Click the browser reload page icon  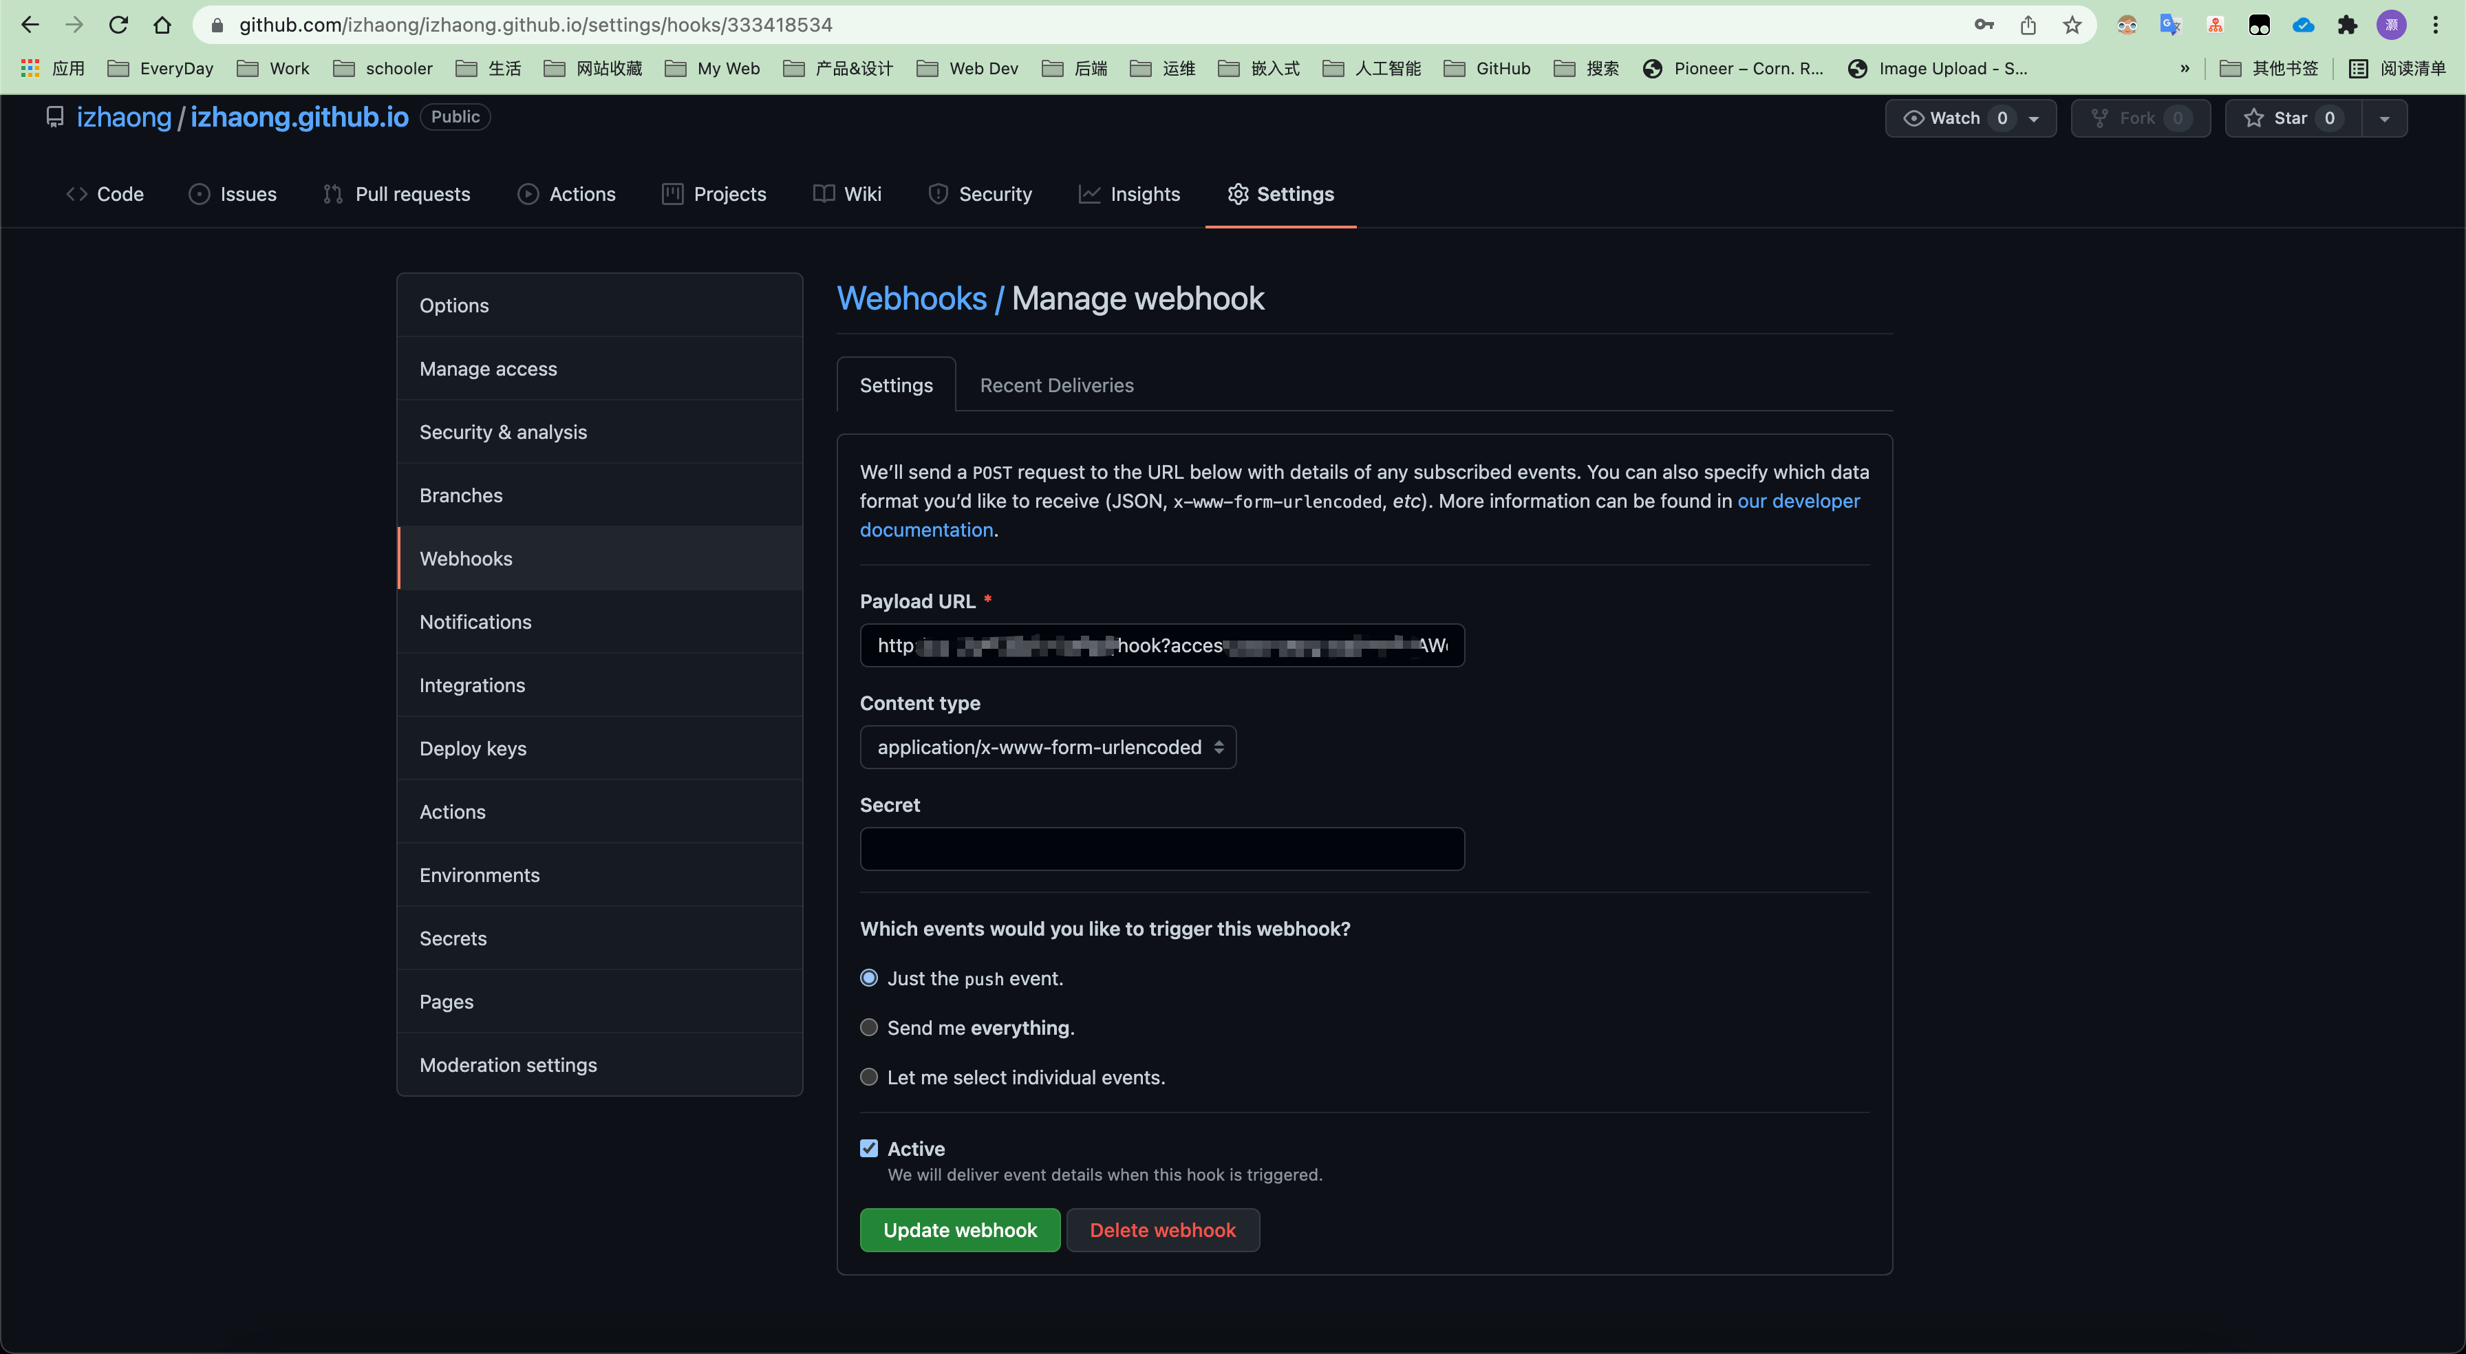click(x=118, y=25)
